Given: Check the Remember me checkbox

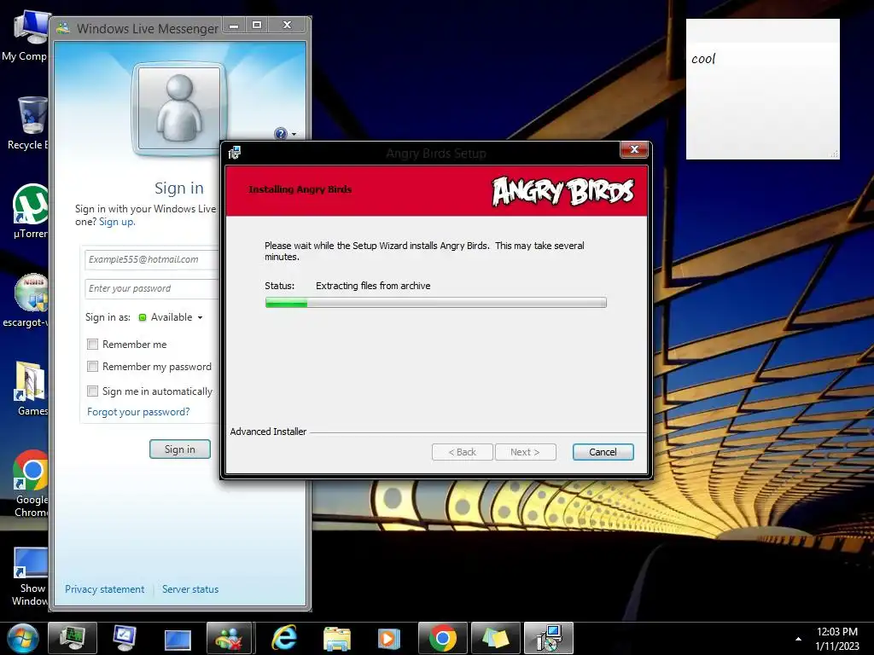Looking at the screenshot, I should pos(92,345).
